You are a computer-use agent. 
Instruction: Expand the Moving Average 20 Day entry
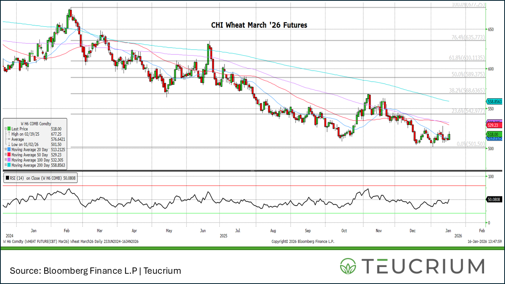click(x=5, y=149)
